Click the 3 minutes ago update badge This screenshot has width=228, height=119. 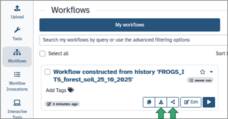tap(62, 104)
